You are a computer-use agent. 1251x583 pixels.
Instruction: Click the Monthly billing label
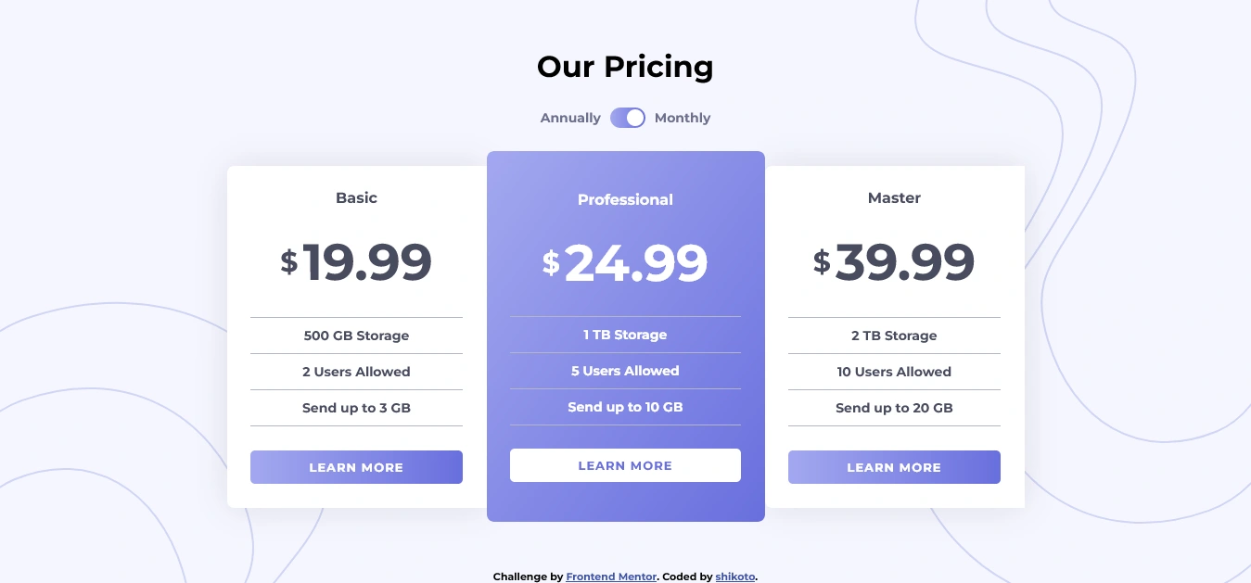pos(683,118)
